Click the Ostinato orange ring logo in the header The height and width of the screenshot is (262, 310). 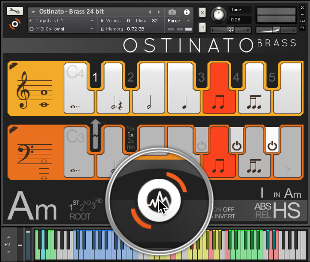[x=15, y=24]
